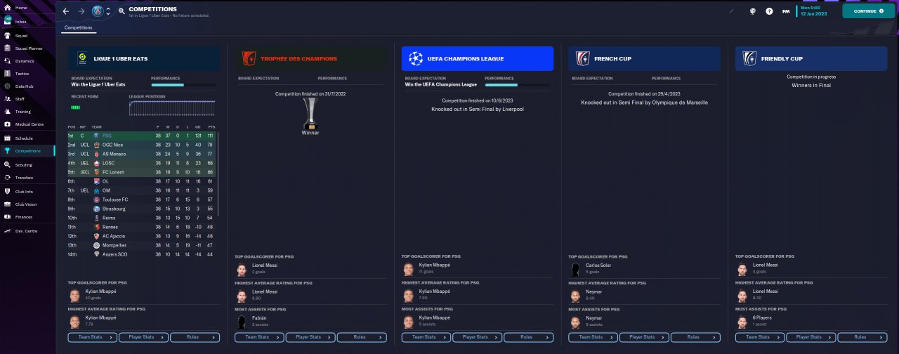Screen dimensions: 899x354
Task: Click the Strasbourg club badge
Action: [96, 209]
